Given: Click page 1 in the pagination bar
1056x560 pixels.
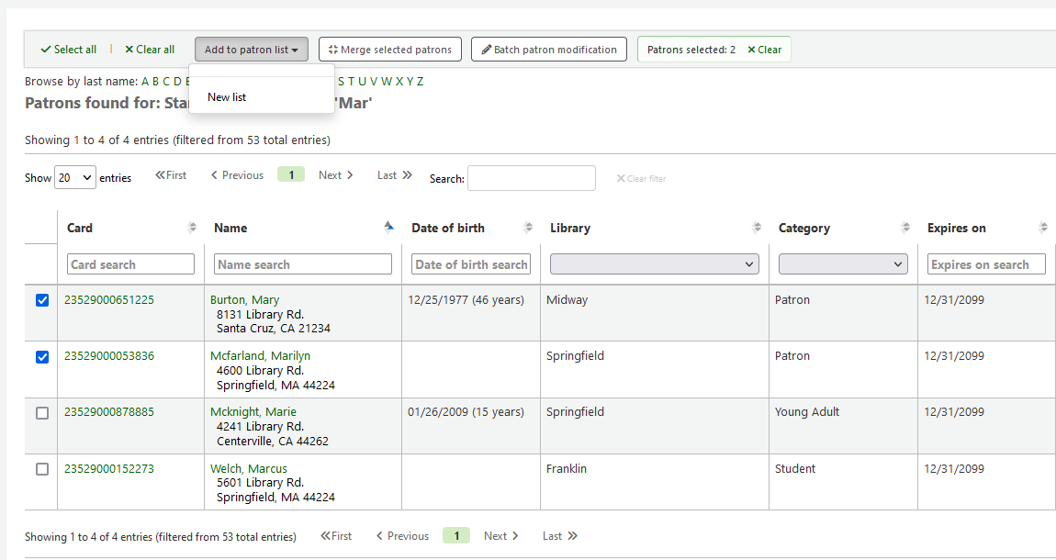Looking at the screenshot, I should (290, 174).
